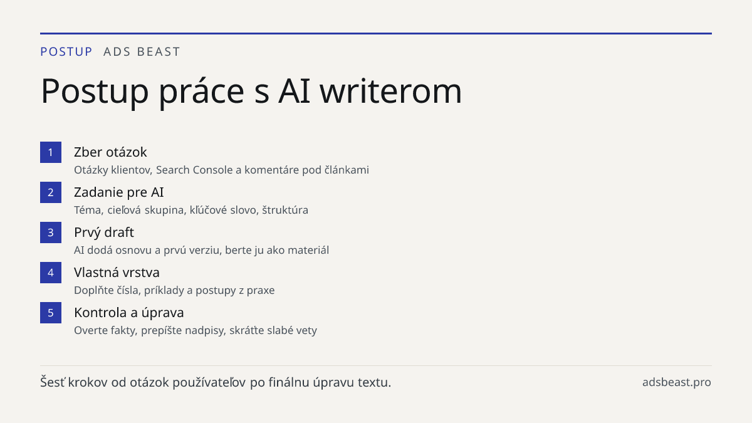This screenshot has width=752, height=423.
Task: Click the line starting 'AI dodá osnovu'
Action: pyautogui.click(x=201, y=250)
